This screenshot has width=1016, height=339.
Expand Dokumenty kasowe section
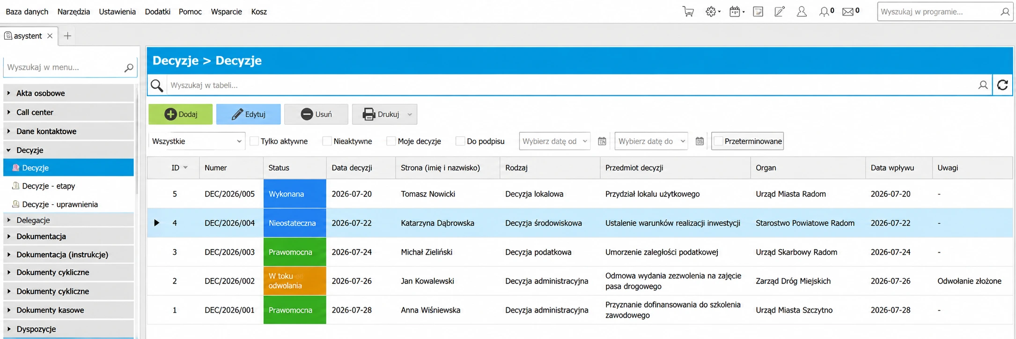click(x=68, y=310)
